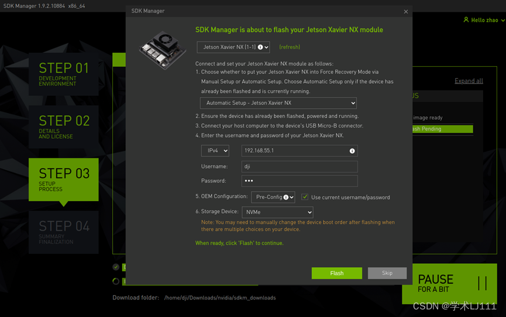The height and width of the screenshot is (317, 506).
Task: Select STEP 03 Setup Process
Action: click(64, 180)
